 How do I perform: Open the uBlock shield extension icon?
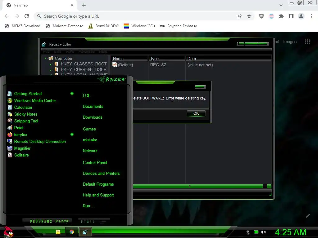point(261,16)
